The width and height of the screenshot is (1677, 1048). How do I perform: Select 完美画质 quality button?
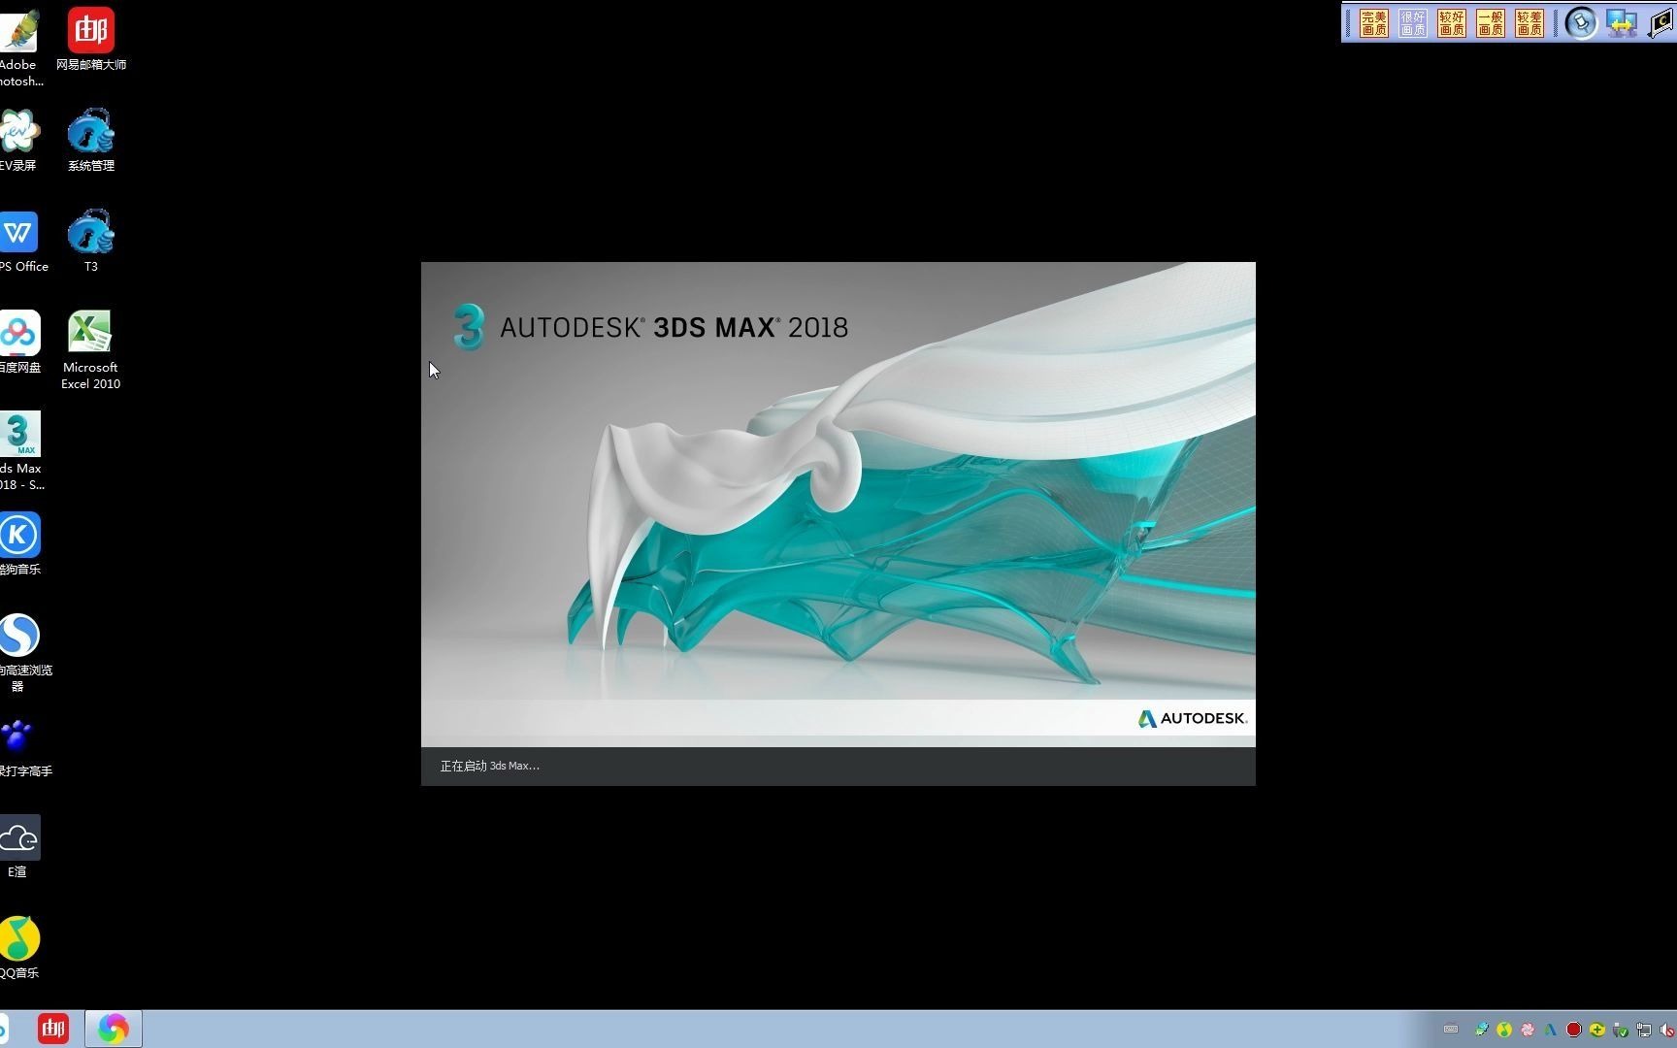pos(1373,23)
